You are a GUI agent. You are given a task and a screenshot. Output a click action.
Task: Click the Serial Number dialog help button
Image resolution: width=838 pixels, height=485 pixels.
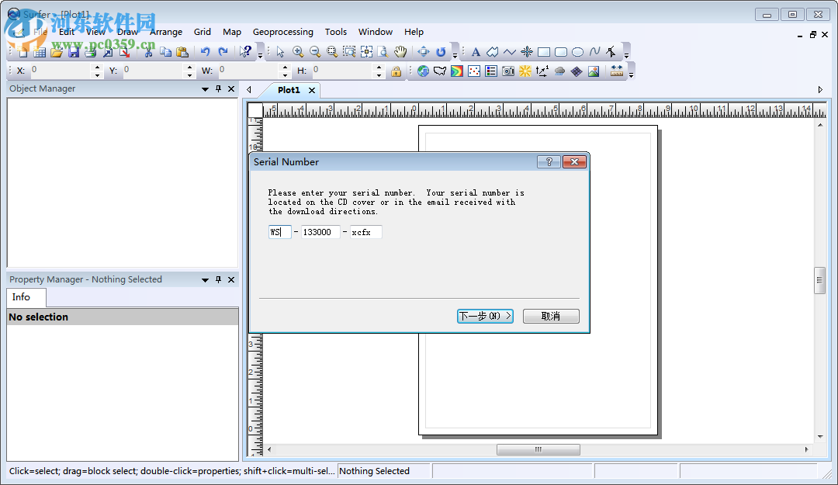point(549,162)
